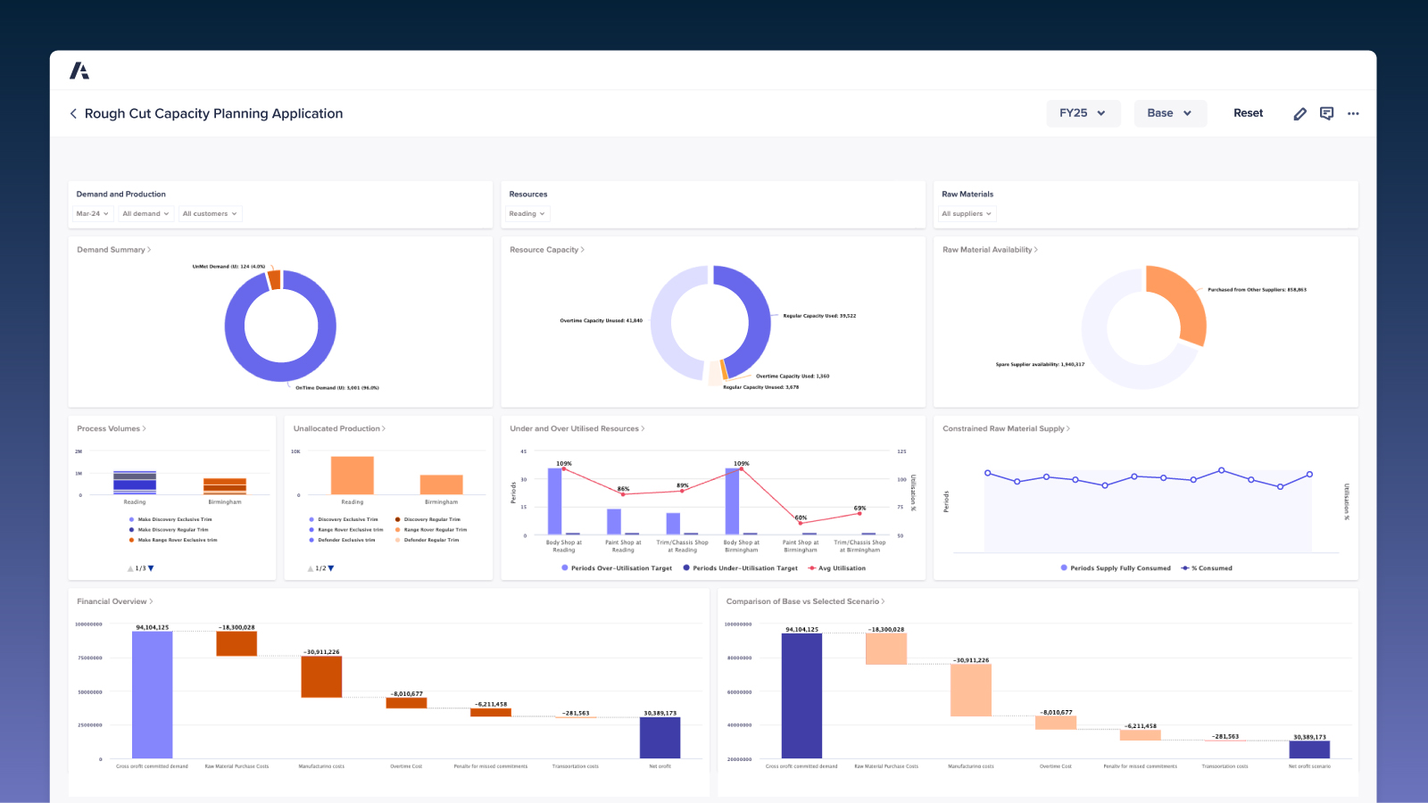Open the Mar-24 period dropdown

coord(93,214)
